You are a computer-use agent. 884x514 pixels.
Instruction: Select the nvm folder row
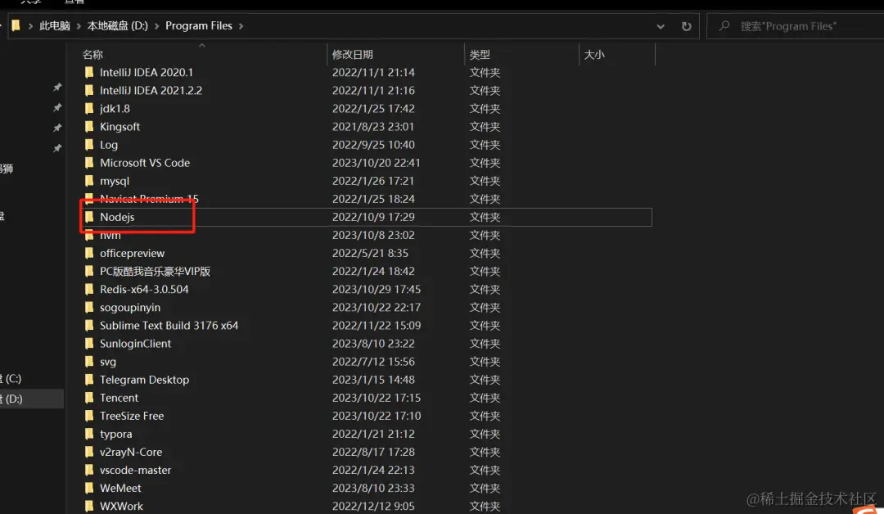[367, 235]
